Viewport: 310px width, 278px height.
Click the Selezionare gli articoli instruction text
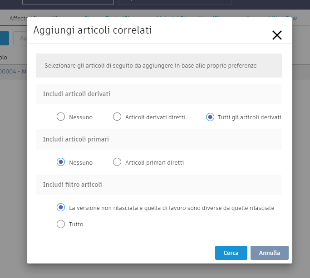coord(150,66)
